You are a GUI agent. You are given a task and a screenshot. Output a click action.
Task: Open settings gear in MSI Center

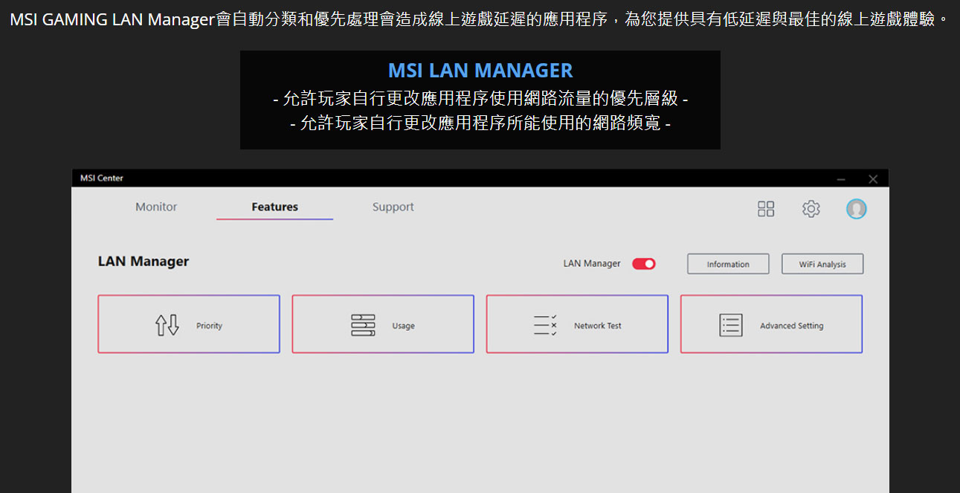811,209
